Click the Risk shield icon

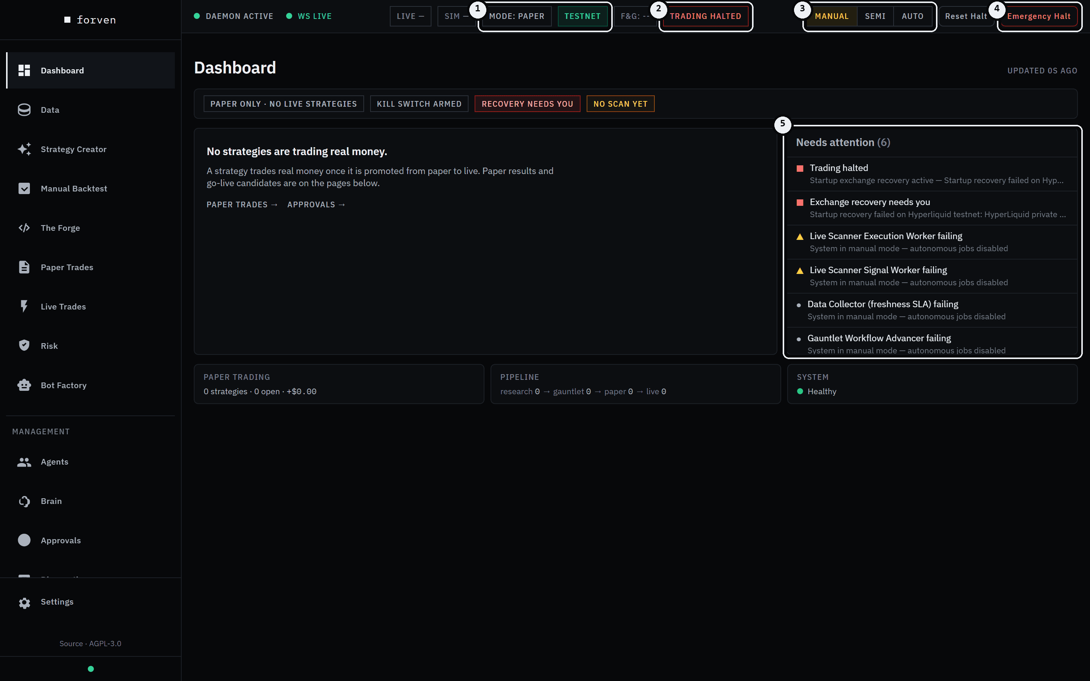(24, 345)
